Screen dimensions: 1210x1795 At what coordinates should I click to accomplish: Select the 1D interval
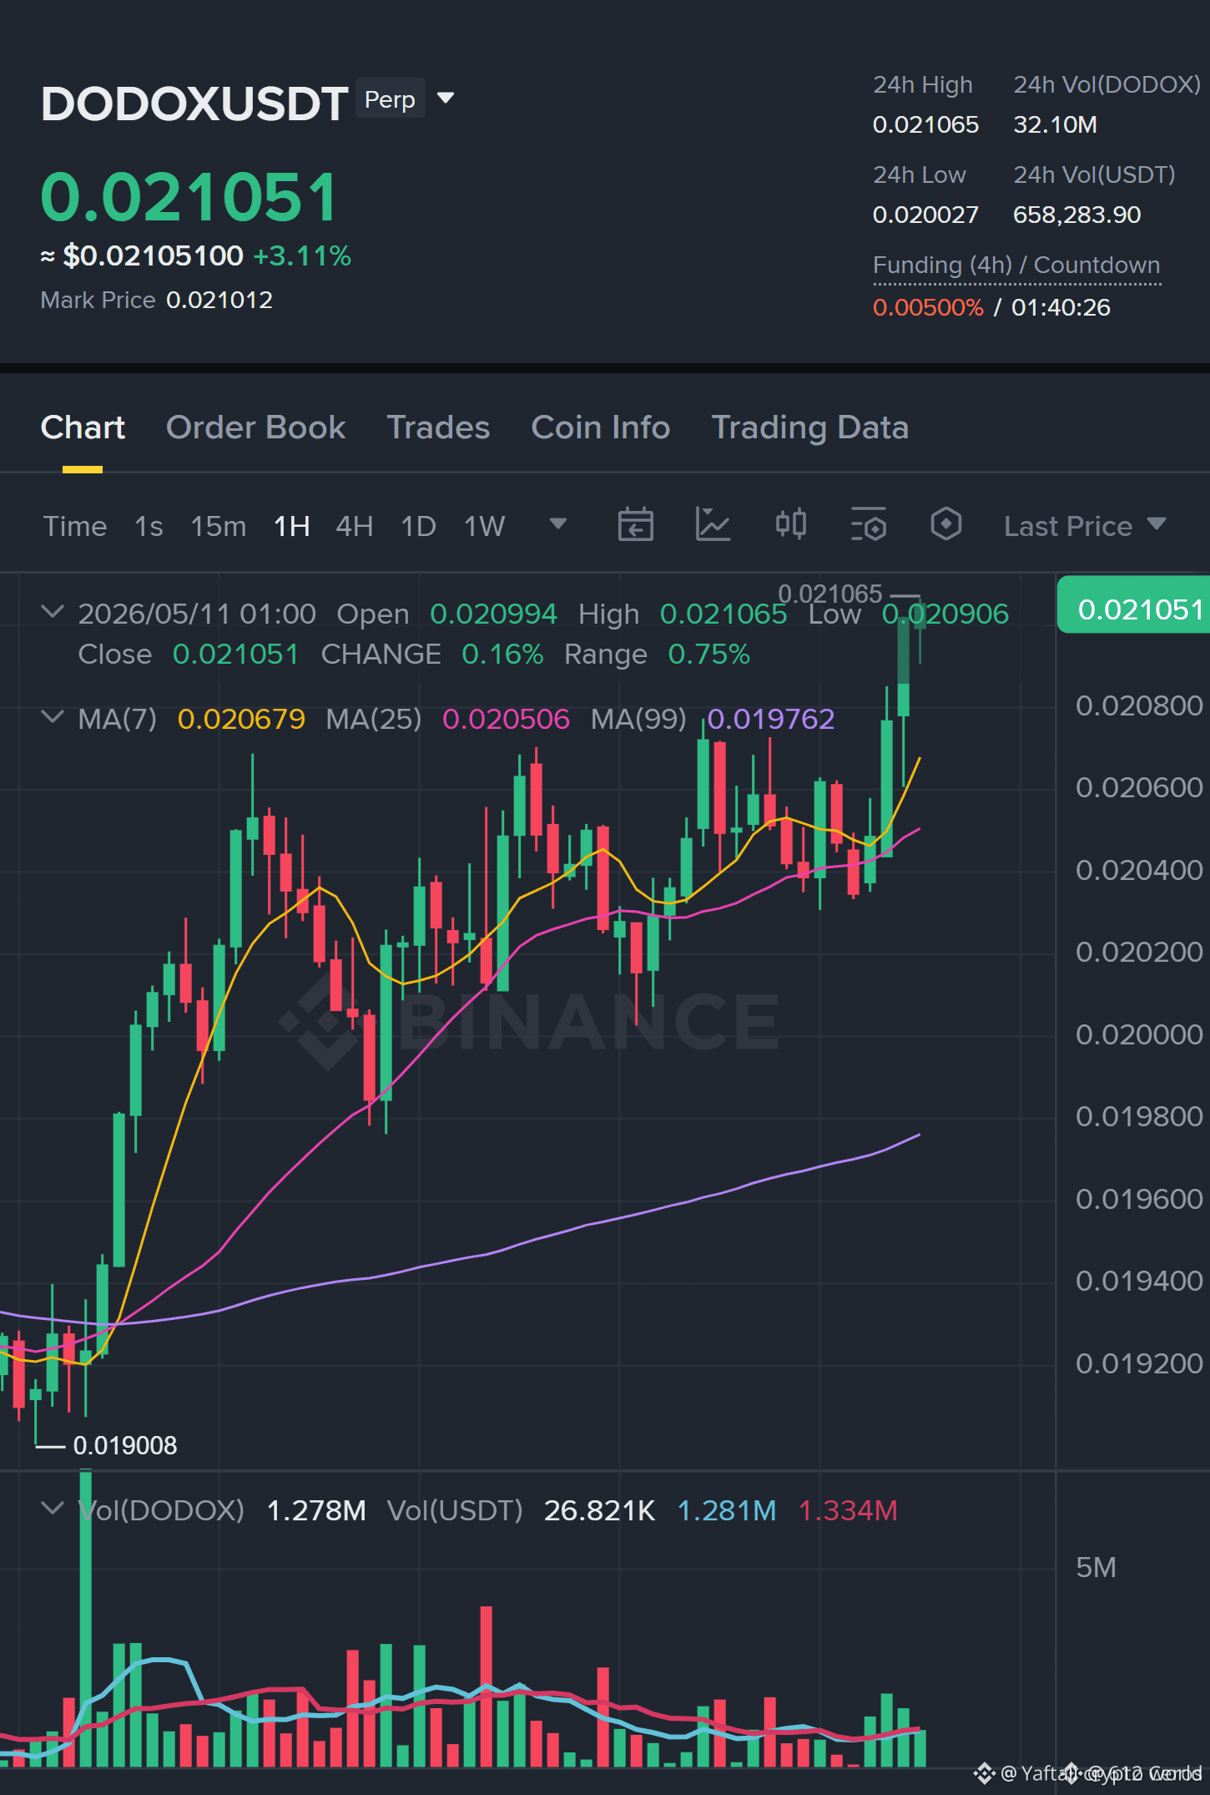coord(418,526)
